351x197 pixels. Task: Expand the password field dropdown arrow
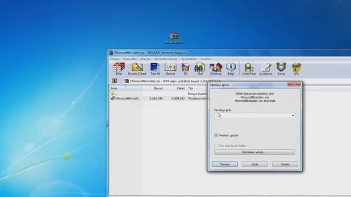point(293,115)
